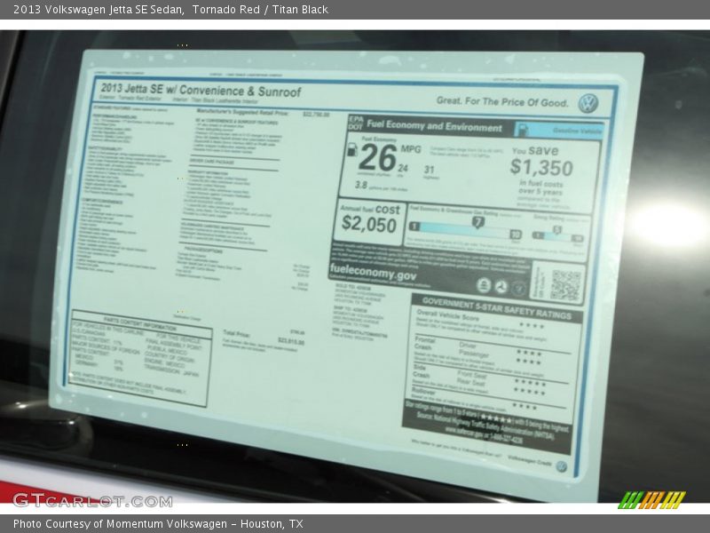Click the fuel pump icon beside 26 MPG
Screen dimensions: 710x533
(x=351, y=150)
